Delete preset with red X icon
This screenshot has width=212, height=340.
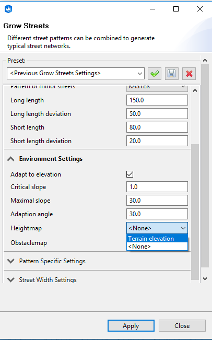[189, 74]
